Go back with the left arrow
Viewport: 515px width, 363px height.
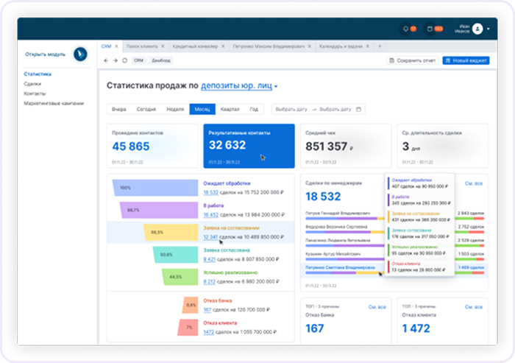[x=106, y=60]
